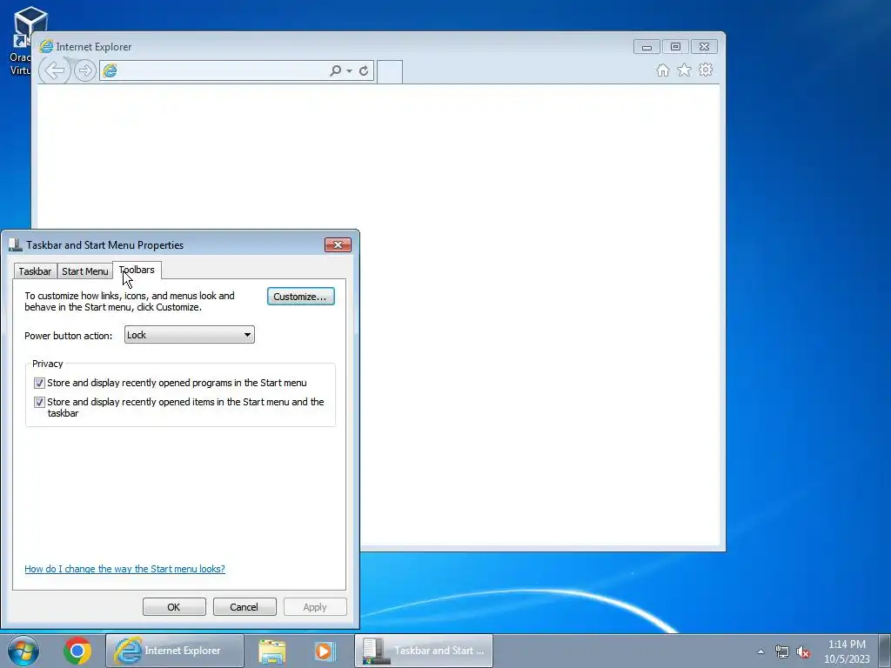The height and width of the screenshot is (668, 891).
Task: Open the Windows Start orb
Action: 23,651
